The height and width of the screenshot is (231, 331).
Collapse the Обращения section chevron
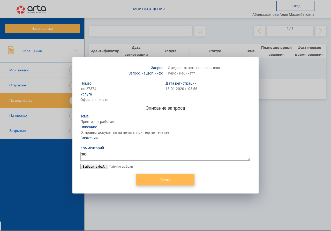(x=76, y=51)
